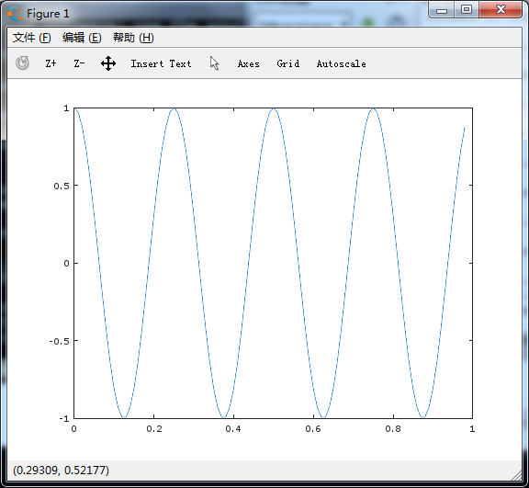The image size is (529, 488).
Task: Click the x-axis label 0.2
Action: [x=154, y=429]
